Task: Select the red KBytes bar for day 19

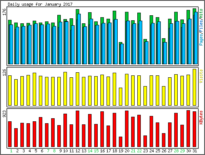Action: point(120,142)
